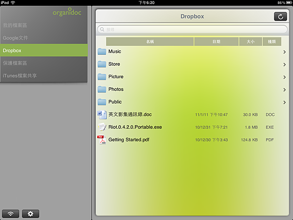The image size is (293, 220).
Task: Expand the Public folder chevron
Action: coord(284,102)
